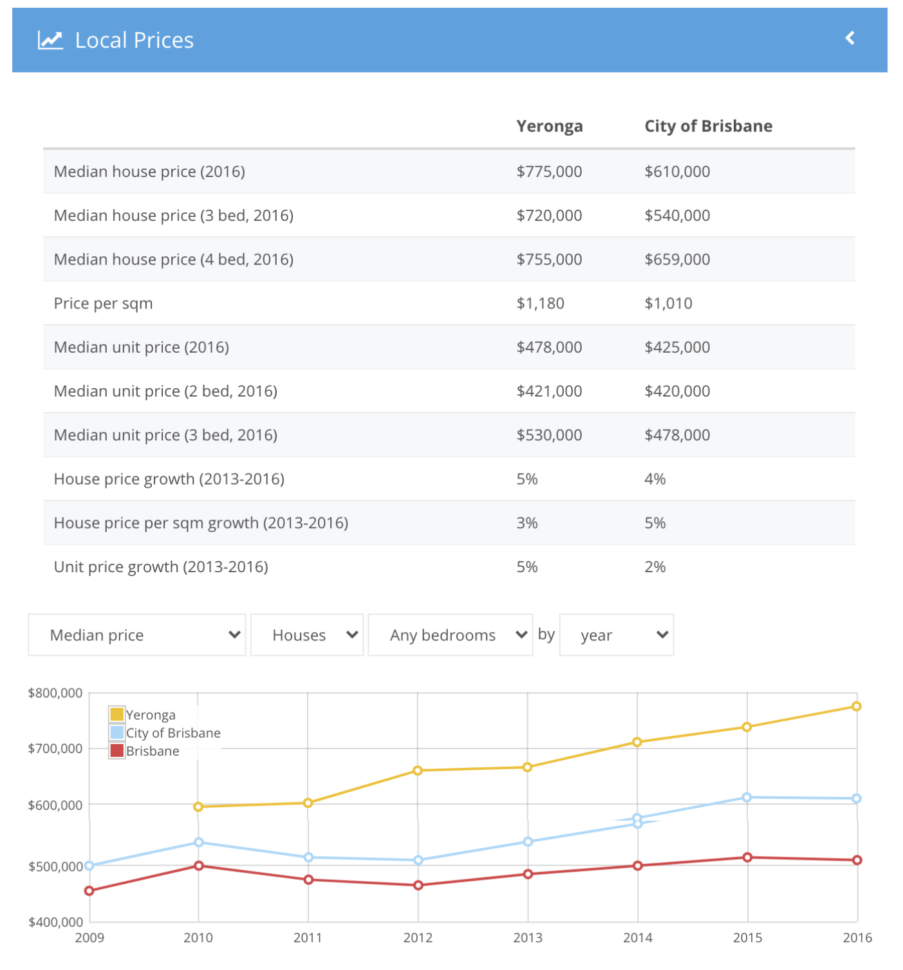Select the Yeronga 2012 data point

click(x=418, y=770)
